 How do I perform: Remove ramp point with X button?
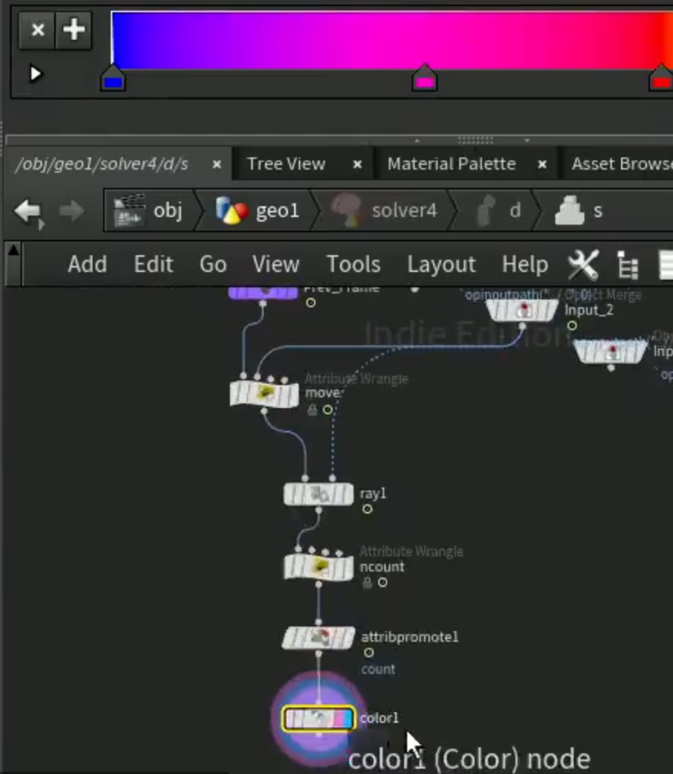click(x=37, y=30)
